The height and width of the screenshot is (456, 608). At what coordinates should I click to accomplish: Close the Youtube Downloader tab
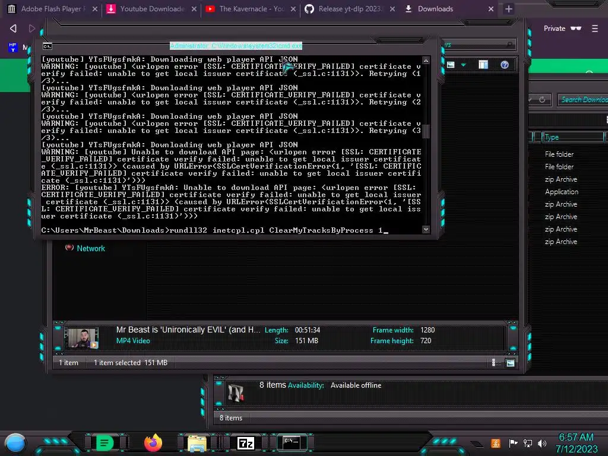click(x=194, y=9)
